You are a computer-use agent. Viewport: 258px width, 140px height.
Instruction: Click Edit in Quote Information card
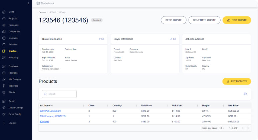[x=101, y=39]
